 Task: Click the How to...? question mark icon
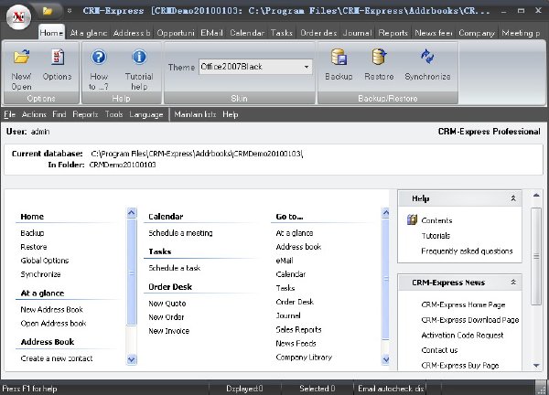99,57
